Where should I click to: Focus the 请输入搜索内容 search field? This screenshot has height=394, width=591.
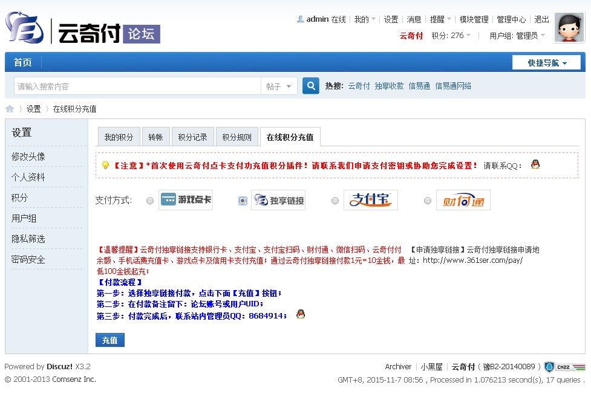pyautogui.click(x=137, y=86)
